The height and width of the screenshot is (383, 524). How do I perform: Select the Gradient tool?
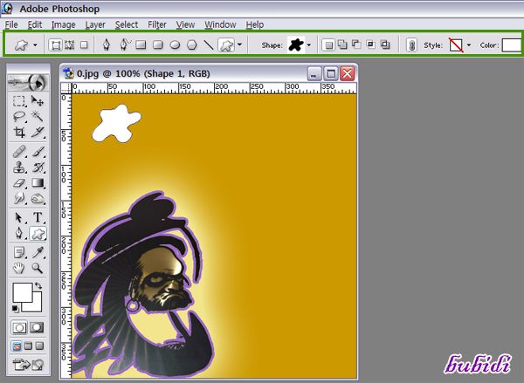coord(38,182)
